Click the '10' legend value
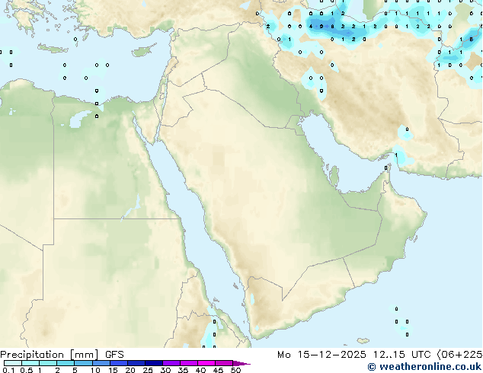The width and height of the screenshot is (483, 373). [x=95, y=370]
